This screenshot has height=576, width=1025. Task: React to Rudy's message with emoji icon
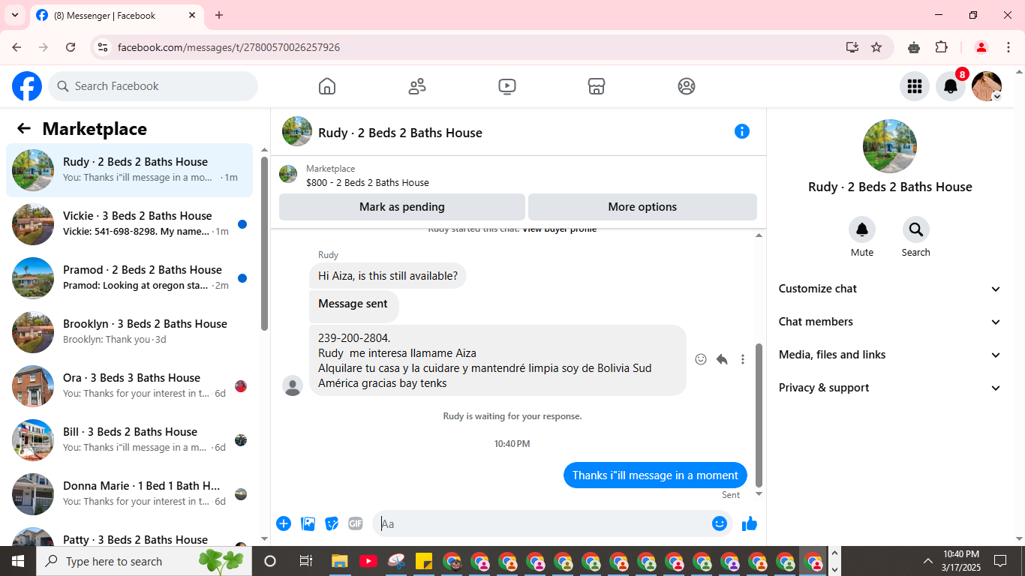701,359
